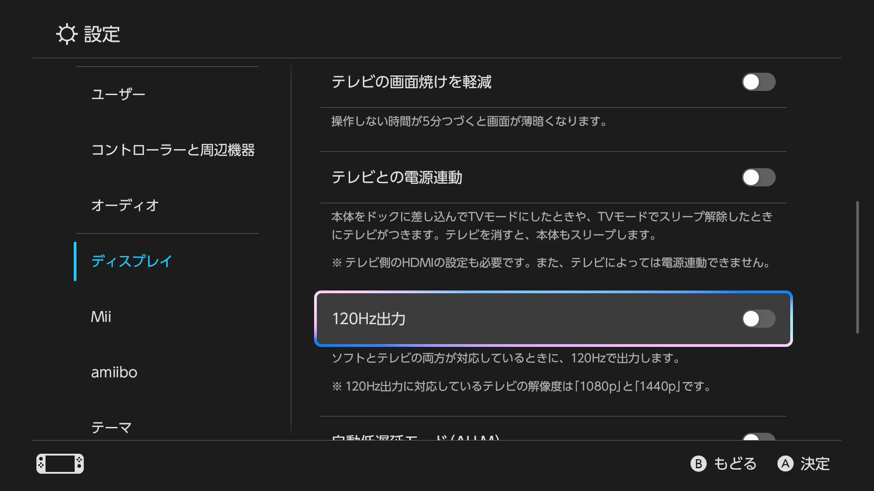
Task: Open the オーディオ settings category
Action: tap(125, 205)
